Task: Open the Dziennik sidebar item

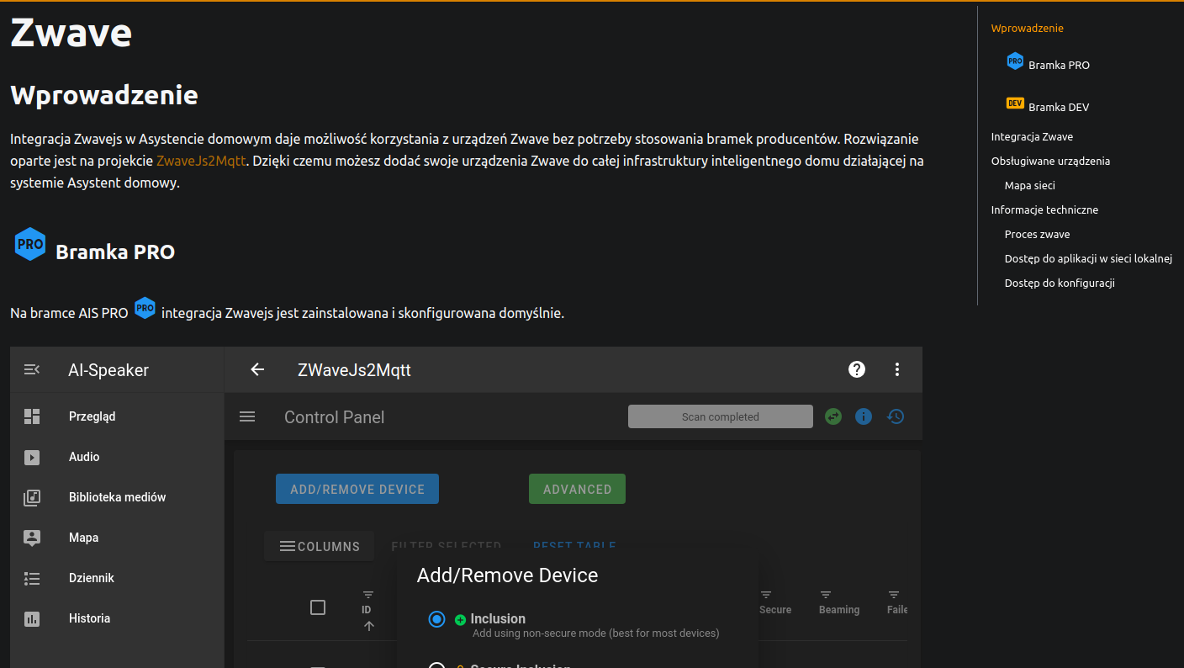Action: (x=117, y=578)
